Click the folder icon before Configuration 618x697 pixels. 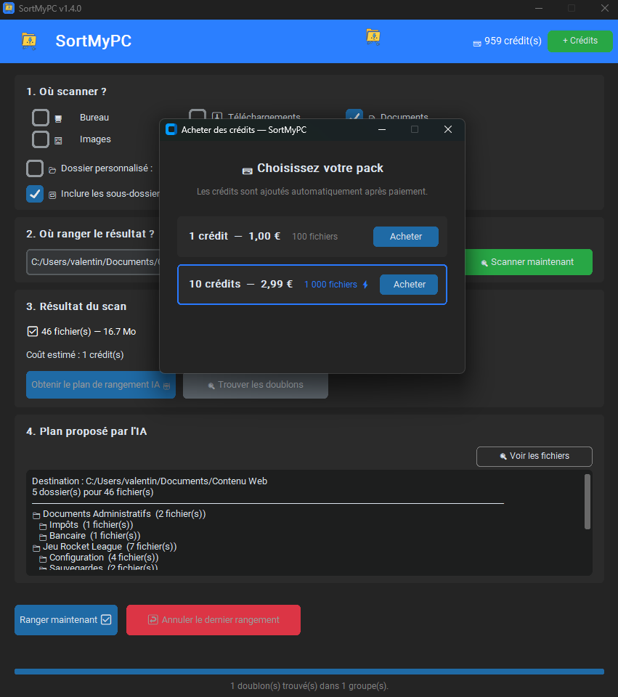tap(43, 559)
